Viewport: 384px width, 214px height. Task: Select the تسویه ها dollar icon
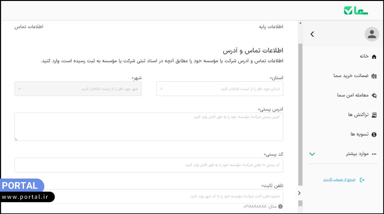coord(374,134)
